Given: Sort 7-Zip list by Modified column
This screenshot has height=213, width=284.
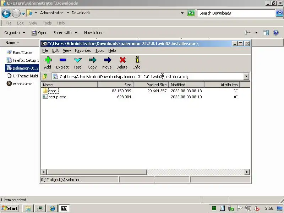Looking at the screenshot, I should pyautogui.click(x=187, y=85).
